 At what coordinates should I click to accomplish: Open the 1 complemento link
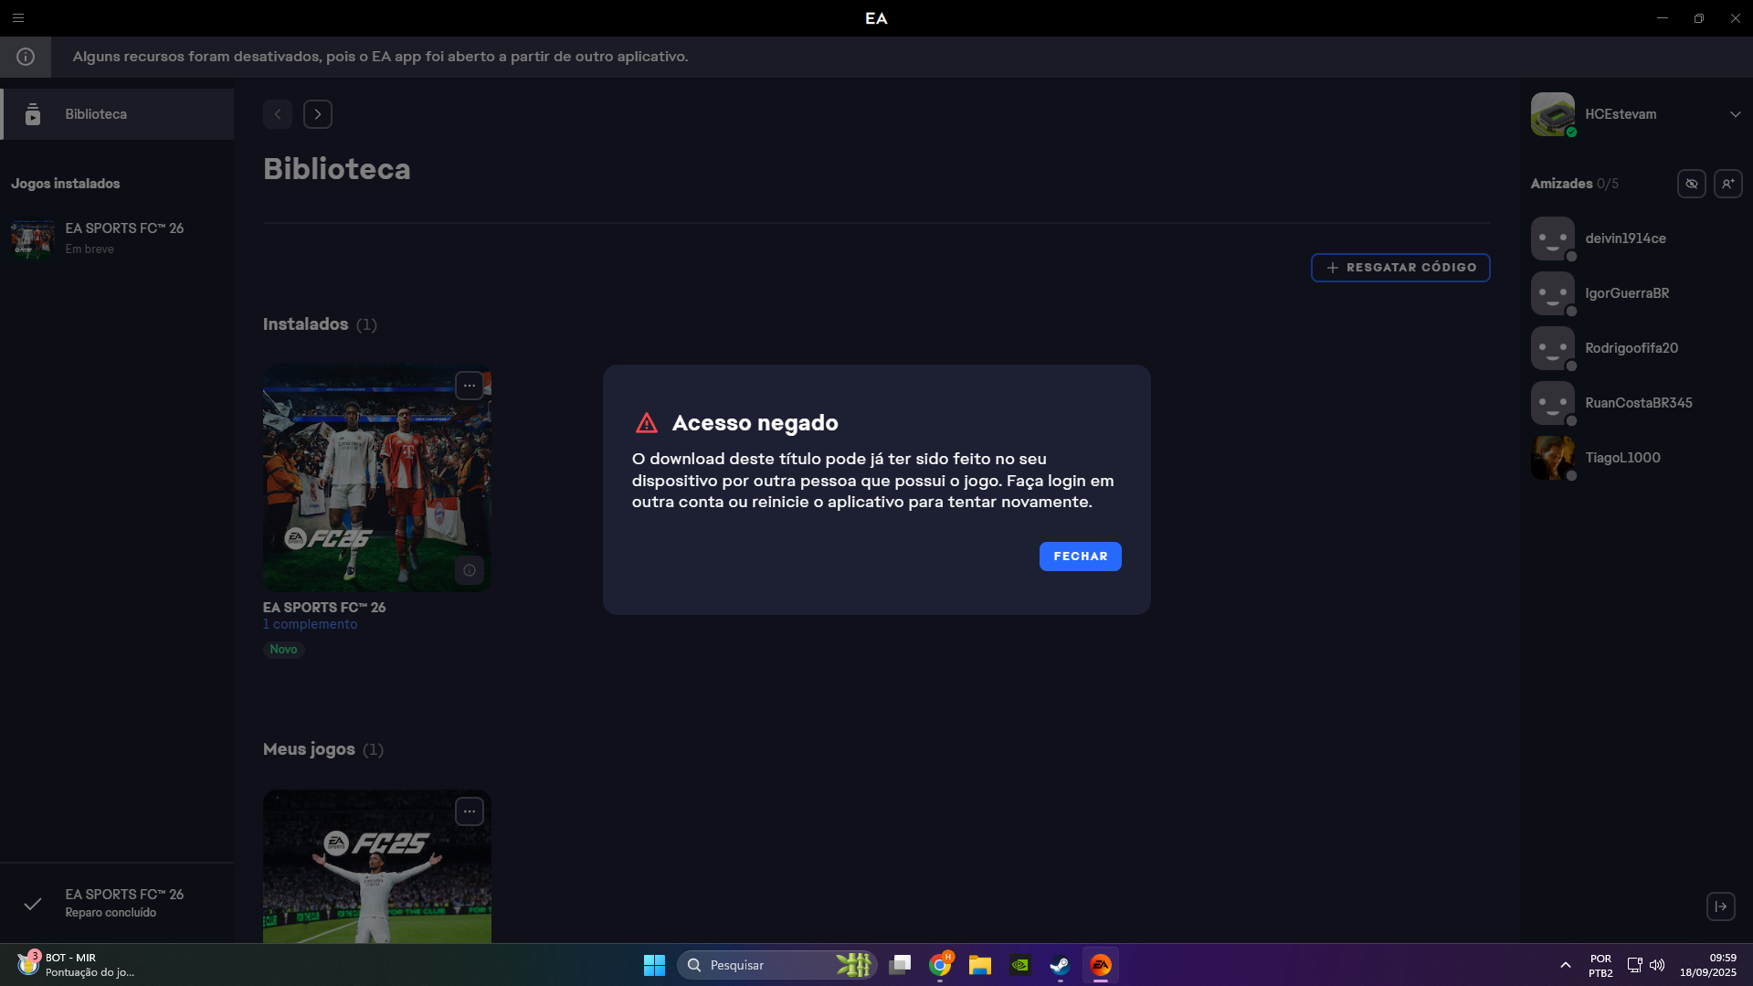point(311,624)
